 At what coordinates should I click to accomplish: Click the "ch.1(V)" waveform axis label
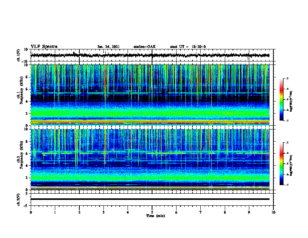tap(19, 55)
